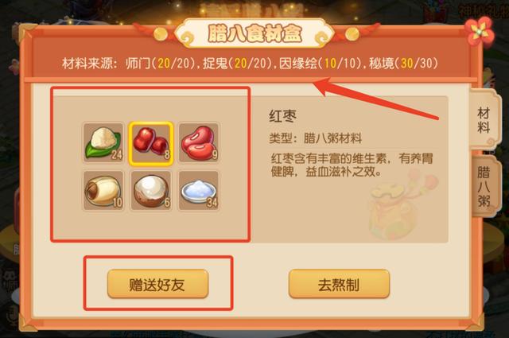Image resolution: width=509 pixels, height=338 pixels.
Task: Click the 红枣 item name heading
Action: (x=283, y=116)
